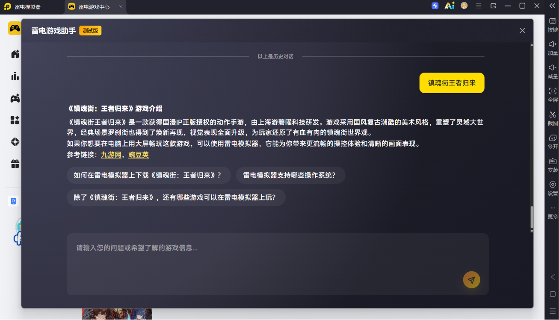This screenshot has width=559, height=320.
Task: Open the gift box icon in sidebar
Action: point(15,164)
